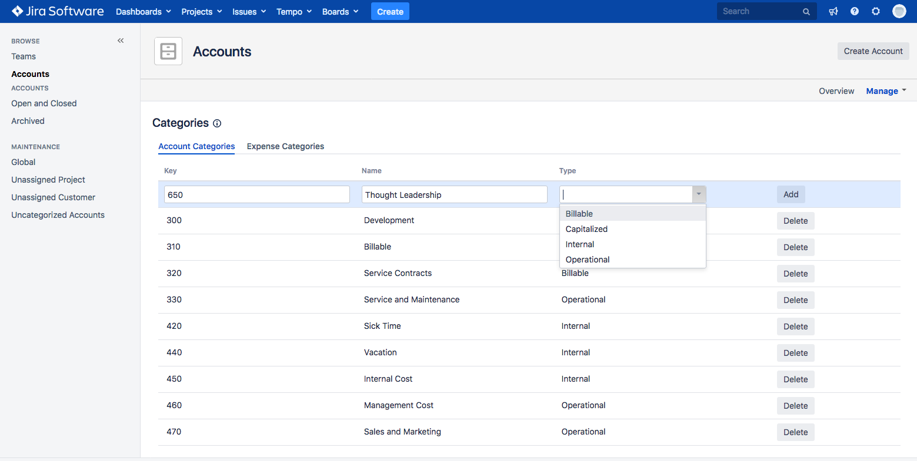Collapse the sidebar with double chevron
The height and width of the screenshot is (461, 917).
coord(121,41)
